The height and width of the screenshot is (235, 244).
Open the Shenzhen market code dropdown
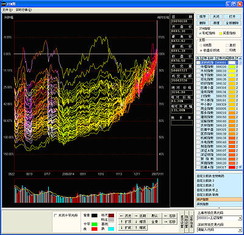click(x=240, y=230)
